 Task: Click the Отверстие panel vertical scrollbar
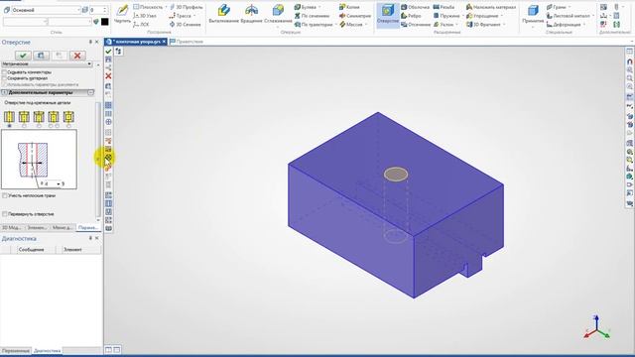(97, 160)
